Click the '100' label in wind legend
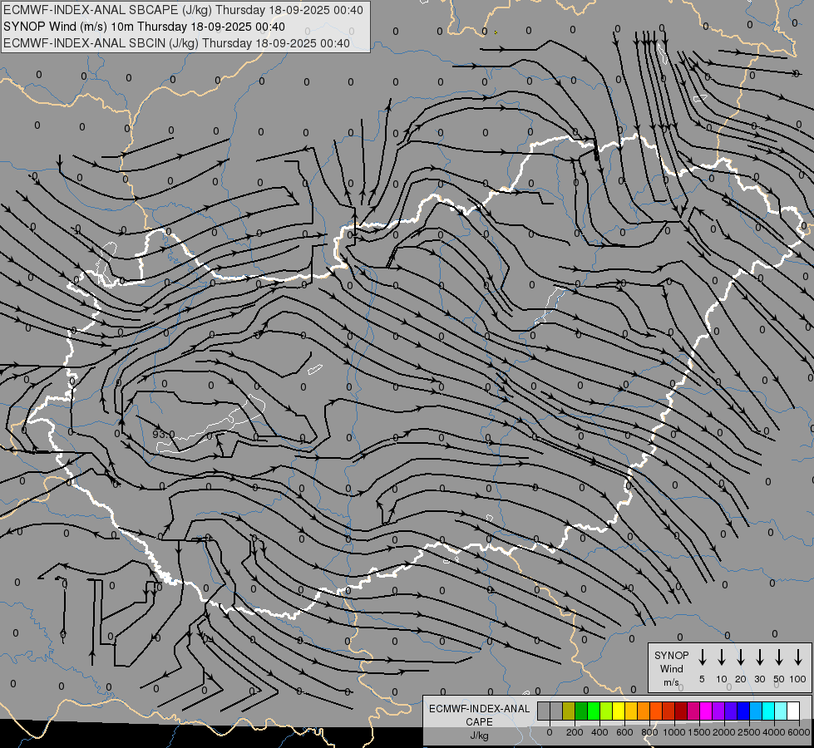 click(798, 679)
